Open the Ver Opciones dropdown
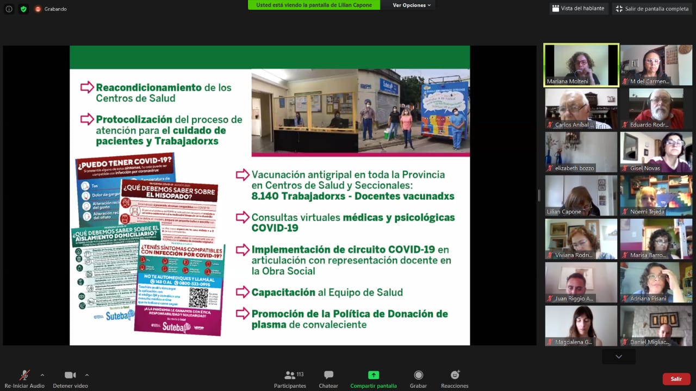The width and height of the screenshot is (696, 391). pyautogui.click(x=412, y=5)
